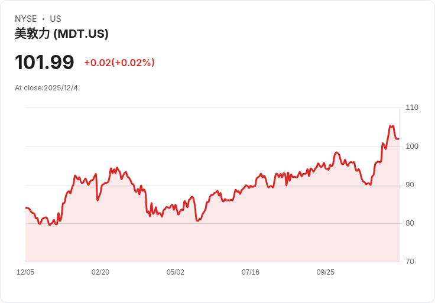Image resolution: width=435 pixels, height=303 pixels.
Task: Click the US market label
Action: (56, 19)
